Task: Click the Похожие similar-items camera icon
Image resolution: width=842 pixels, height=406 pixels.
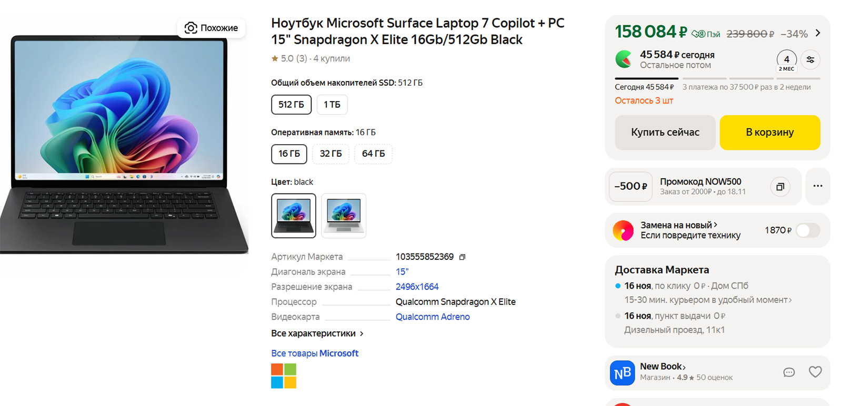Action: (191, 28)
